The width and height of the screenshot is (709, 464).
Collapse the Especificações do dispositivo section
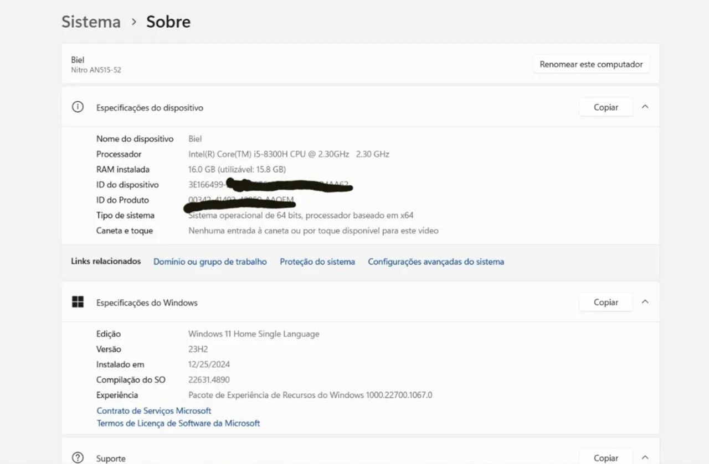tap(645, 107)
